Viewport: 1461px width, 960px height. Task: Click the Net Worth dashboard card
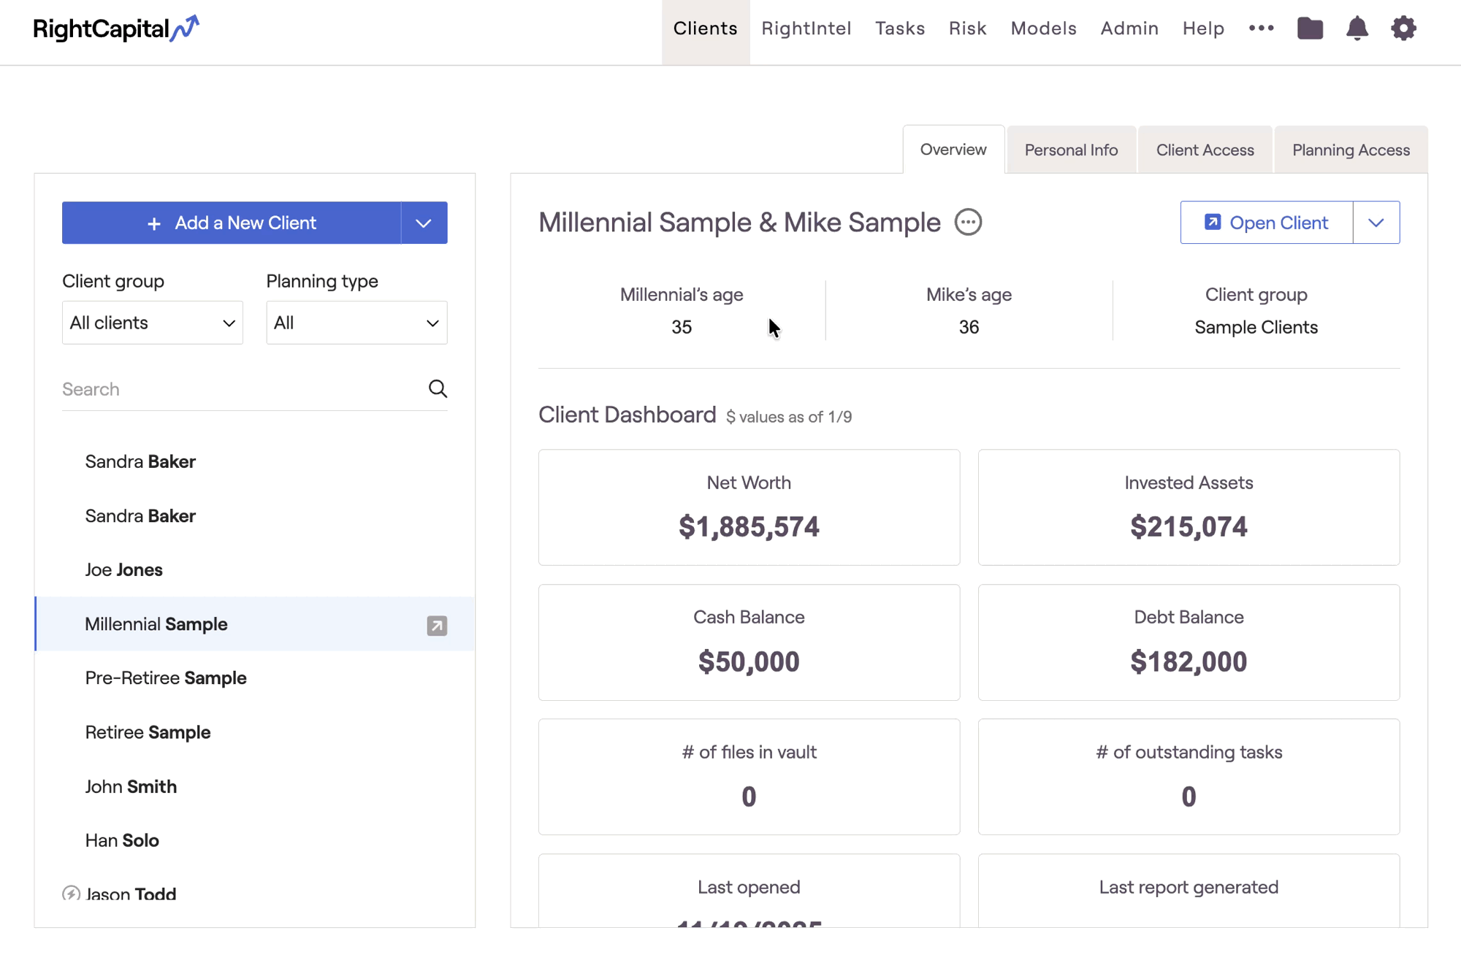coord(749,507)
